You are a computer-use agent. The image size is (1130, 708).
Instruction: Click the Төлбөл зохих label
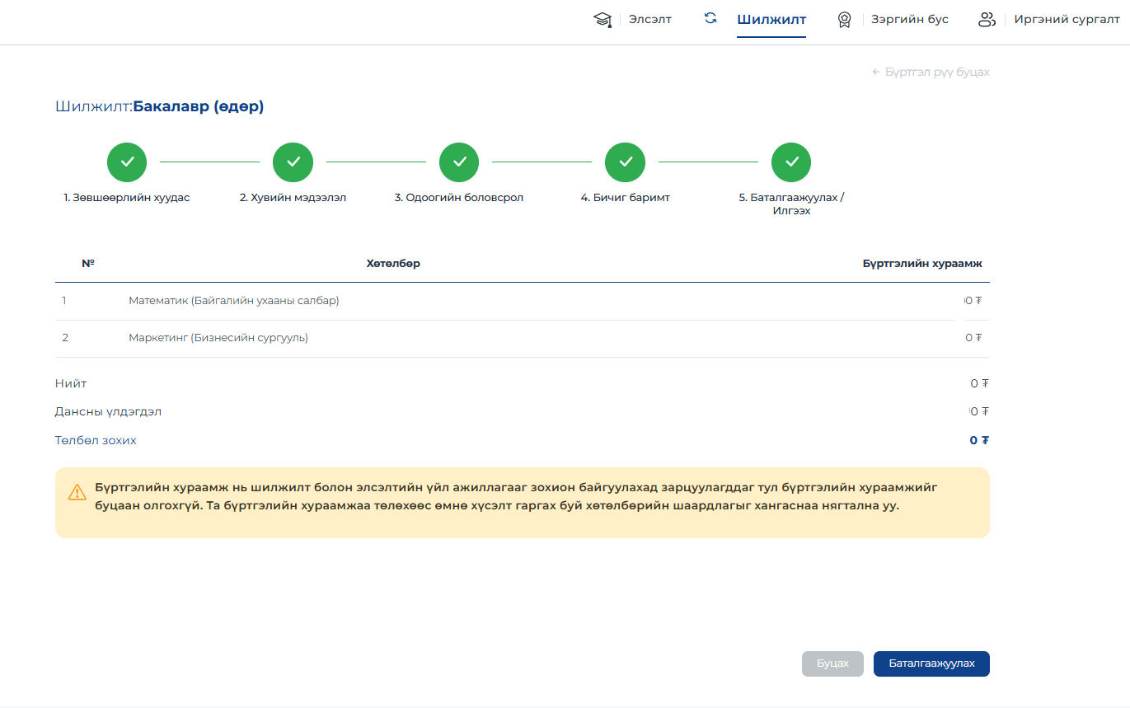96,440
